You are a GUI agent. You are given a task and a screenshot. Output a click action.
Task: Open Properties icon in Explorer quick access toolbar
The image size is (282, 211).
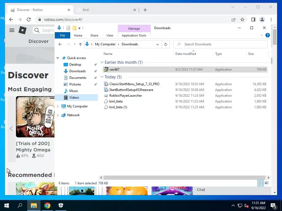pyautogui.click(x=68, y=28)
